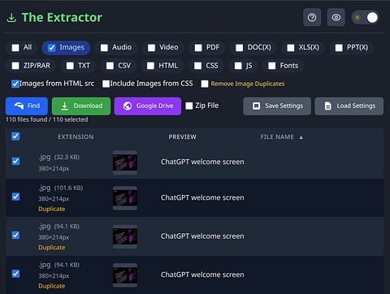390x294 pixels.
Task: Click the Load Settings file button
Action: 349,106
